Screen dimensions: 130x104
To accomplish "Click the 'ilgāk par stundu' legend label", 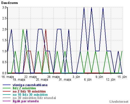I will pyautogui.click(x=26, y=101).
